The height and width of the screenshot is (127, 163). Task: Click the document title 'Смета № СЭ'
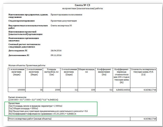82,5
